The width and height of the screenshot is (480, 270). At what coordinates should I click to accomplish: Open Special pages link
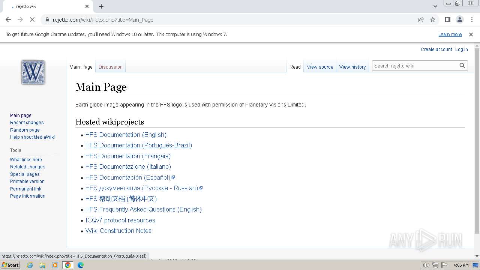[25, 174]
